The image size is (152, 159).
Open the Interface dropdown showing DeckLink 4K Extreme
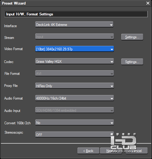[x=74, y=24]
